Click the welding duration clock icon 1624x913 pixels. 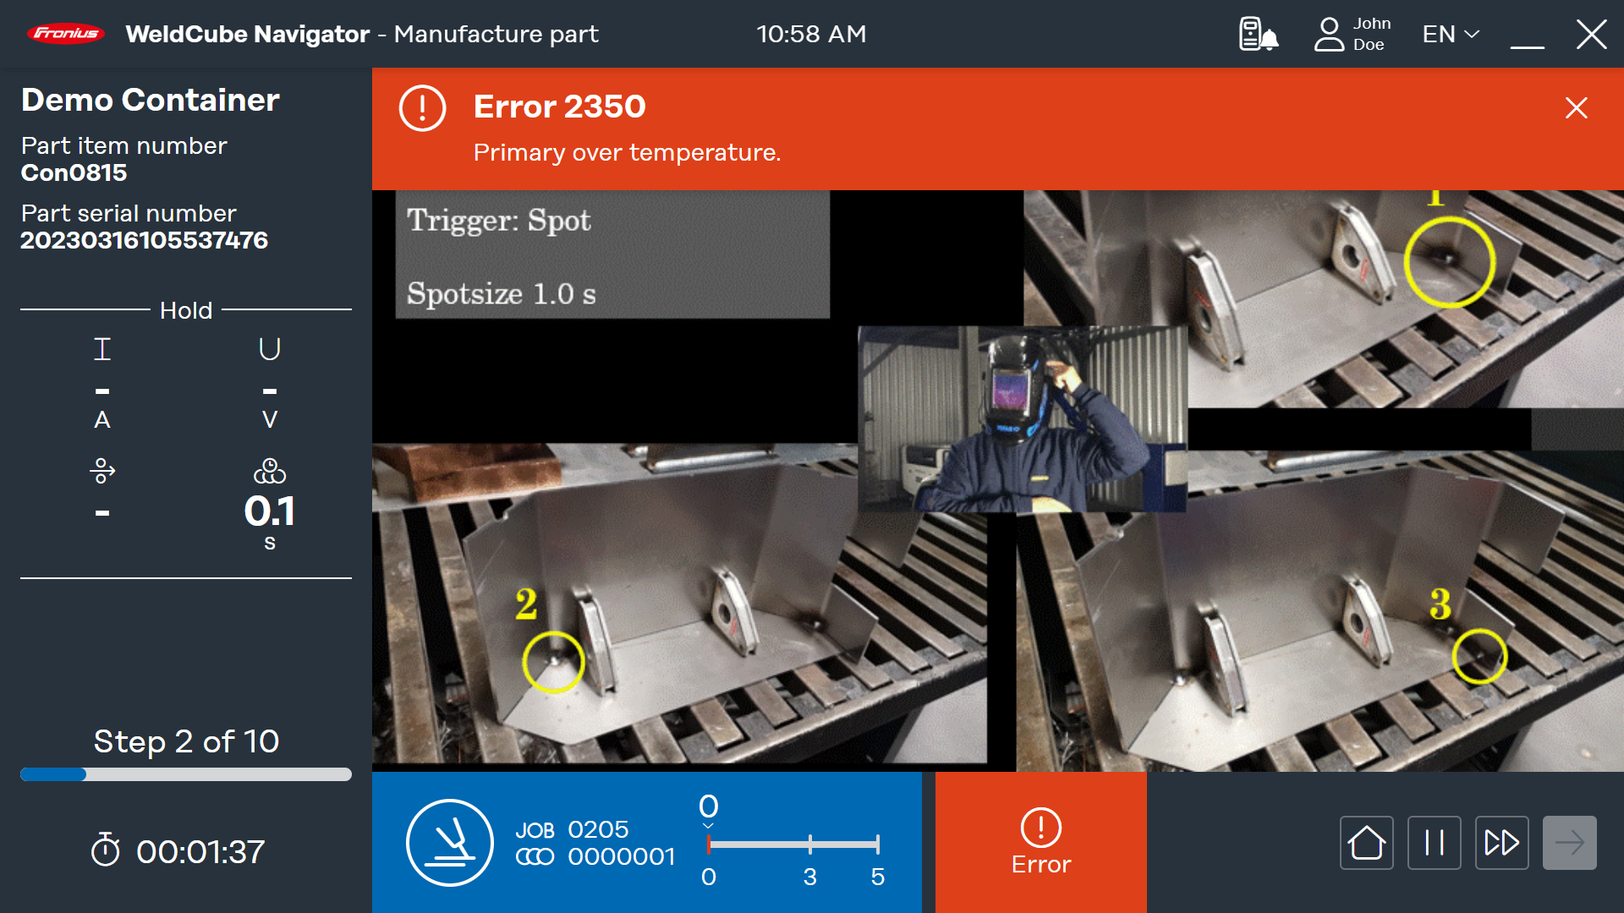point(270,471)
